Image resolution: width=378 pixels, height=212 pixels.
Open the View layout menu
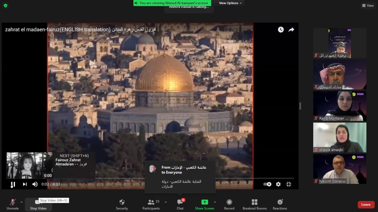pos(368,5)
